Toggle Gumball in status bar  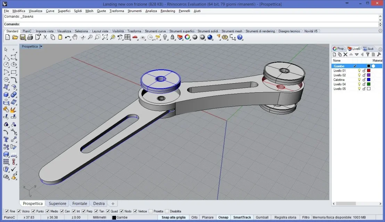click(262, 217)
